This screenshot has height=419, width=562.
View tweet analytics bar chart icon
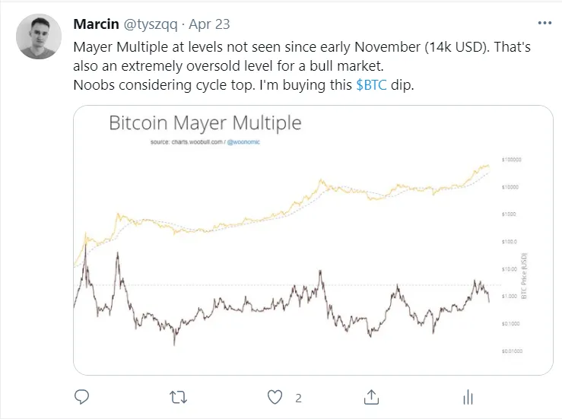pos(468,397)
